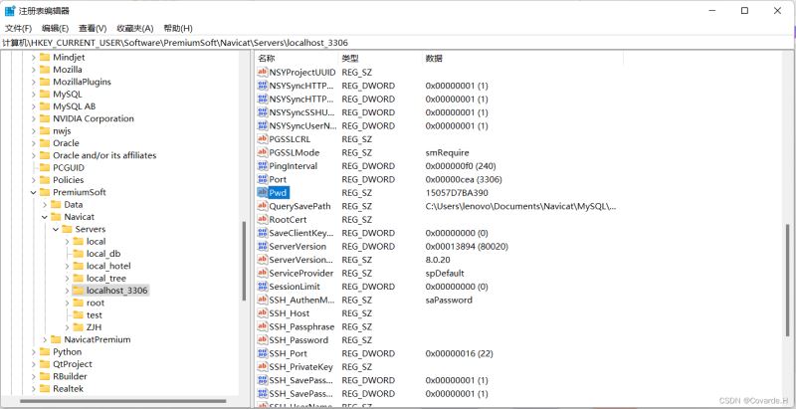Click the MySQL AB folder icon

(x=45, y=106)
